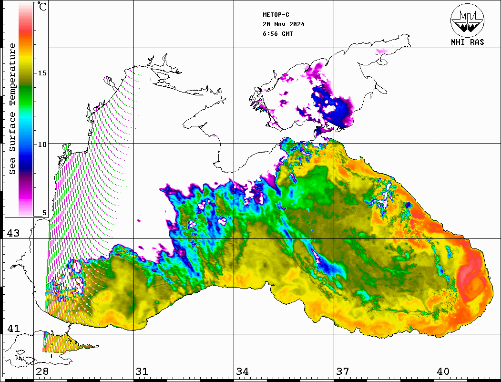The height and width of the screenshot is (382, 501).
Task: Click the longitude label 28
Action: [x=42, y=372]
